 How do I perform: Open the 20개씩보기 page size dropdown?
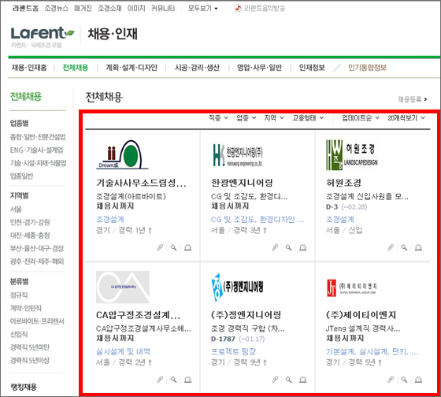tap(406, 117)
